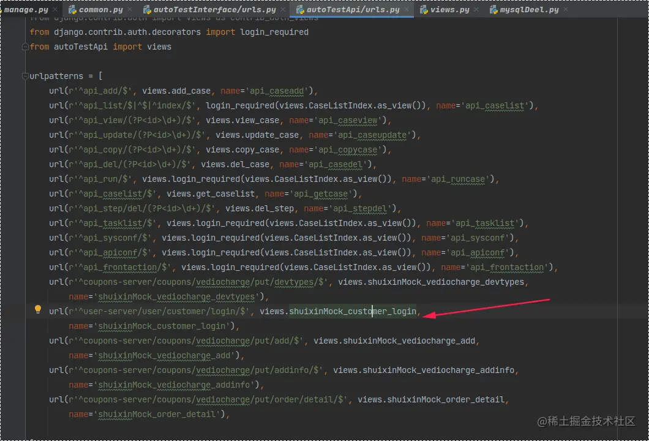Screen dimensions: 649x441
Task: Click 'views.shuixinMock_vediocharge_add' reference
Action: [394, 341]
